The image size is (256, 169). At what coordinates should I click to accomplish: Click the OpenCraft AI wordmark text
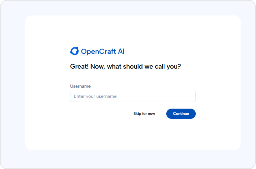click(103, 51)
